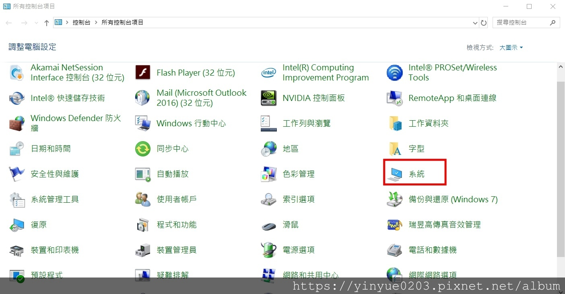Viewport: 565px width, 294px height.
Task: Click the 索引選項 icon
Action: pos(269,199)
